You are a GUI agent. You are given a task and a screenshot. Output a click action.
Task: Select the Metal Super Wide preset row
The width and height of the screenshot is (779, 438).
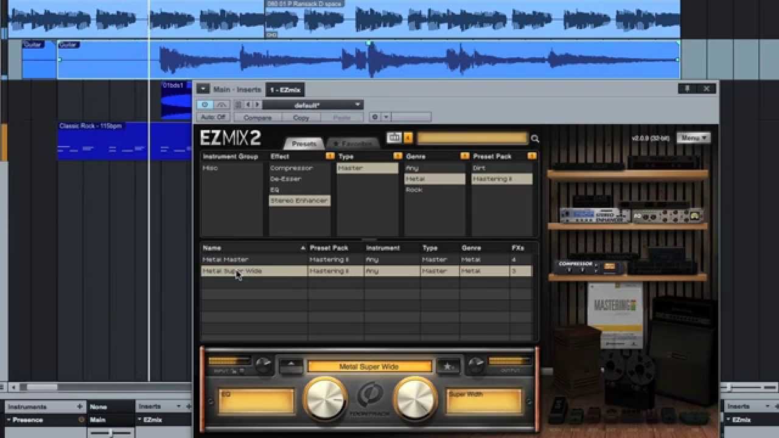pyautogui.click(x=366, y=271)
